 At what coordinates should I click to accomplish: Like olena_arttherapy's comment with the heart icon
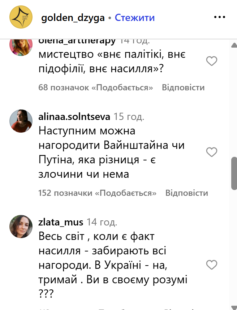[x=212, y=61]
